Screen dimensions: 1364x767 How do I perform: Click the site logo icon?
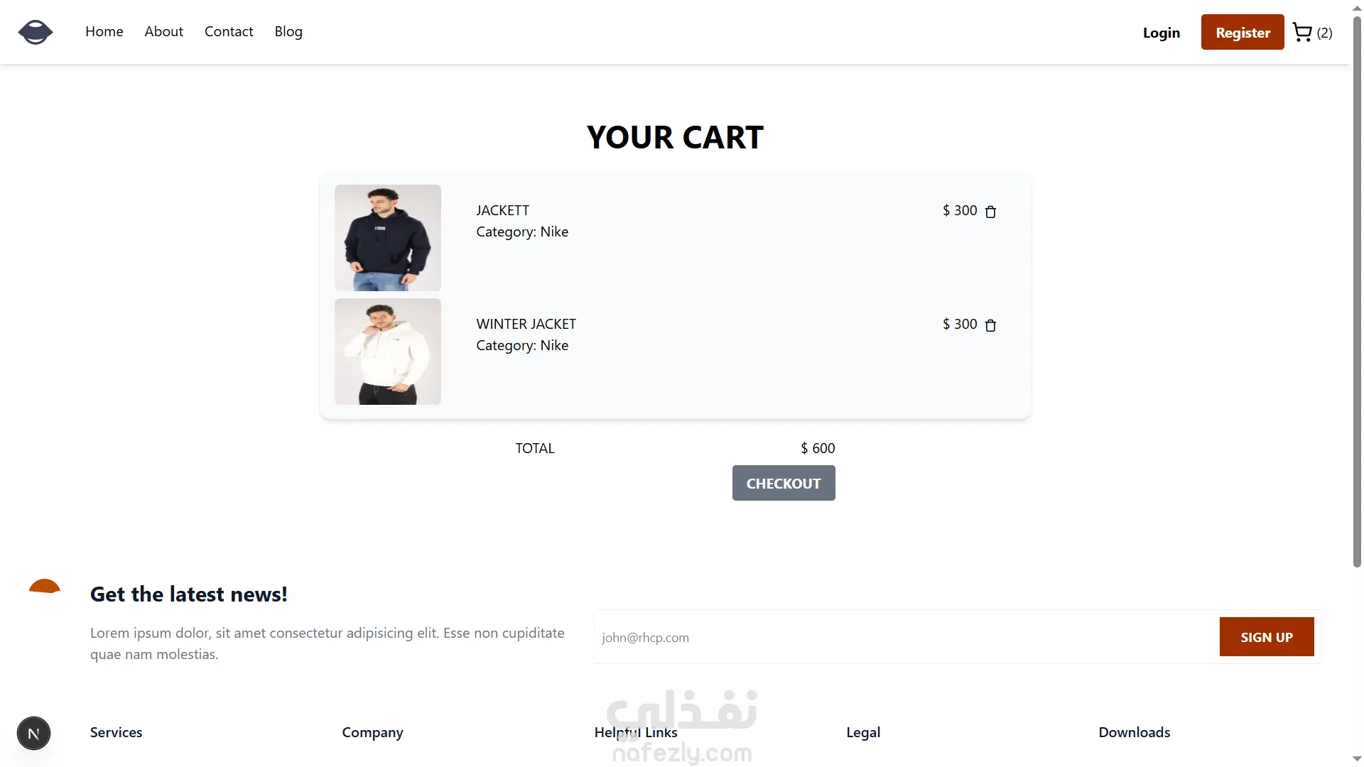click(35, 32)
